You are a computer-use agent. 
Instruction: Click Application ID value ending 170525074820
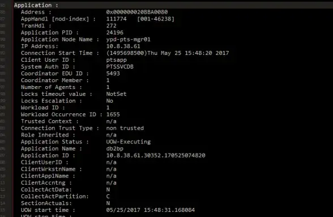pyautogui.click(x=156, y=155)
